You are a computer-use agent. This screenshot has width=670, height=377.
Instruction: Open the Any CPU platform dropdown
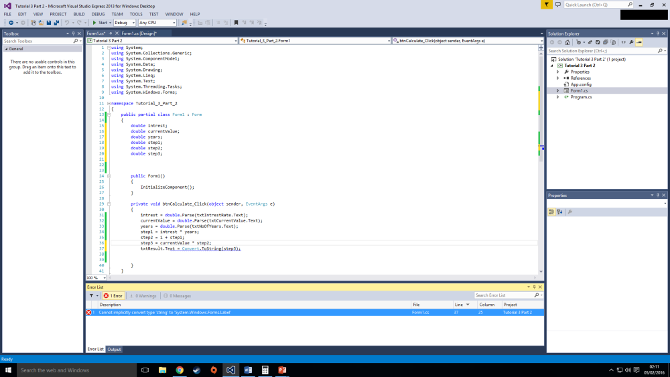pos(157,23)
